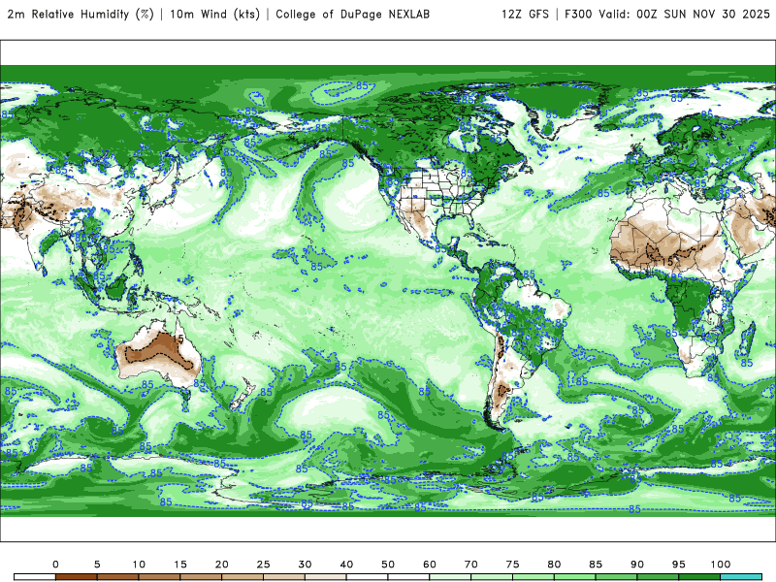
Task: Click the '50' legend scale label
Action: (388, 565)
